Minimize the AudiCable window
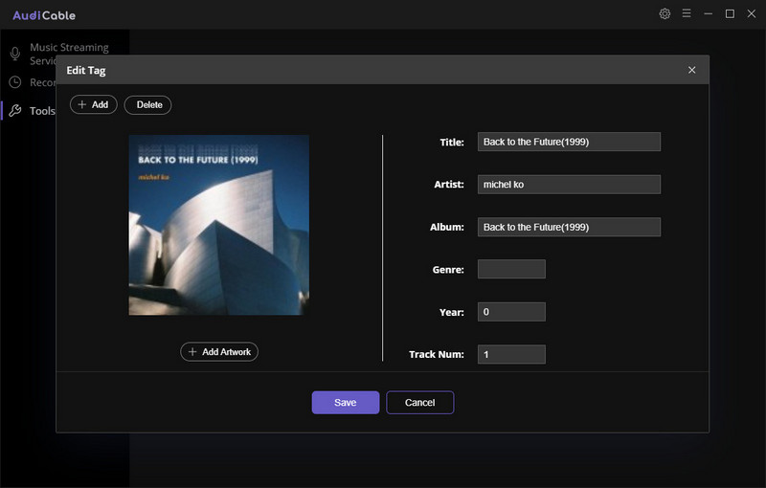Image resolution: width=766 pixels, height=488 pixels. coord(708,13)
